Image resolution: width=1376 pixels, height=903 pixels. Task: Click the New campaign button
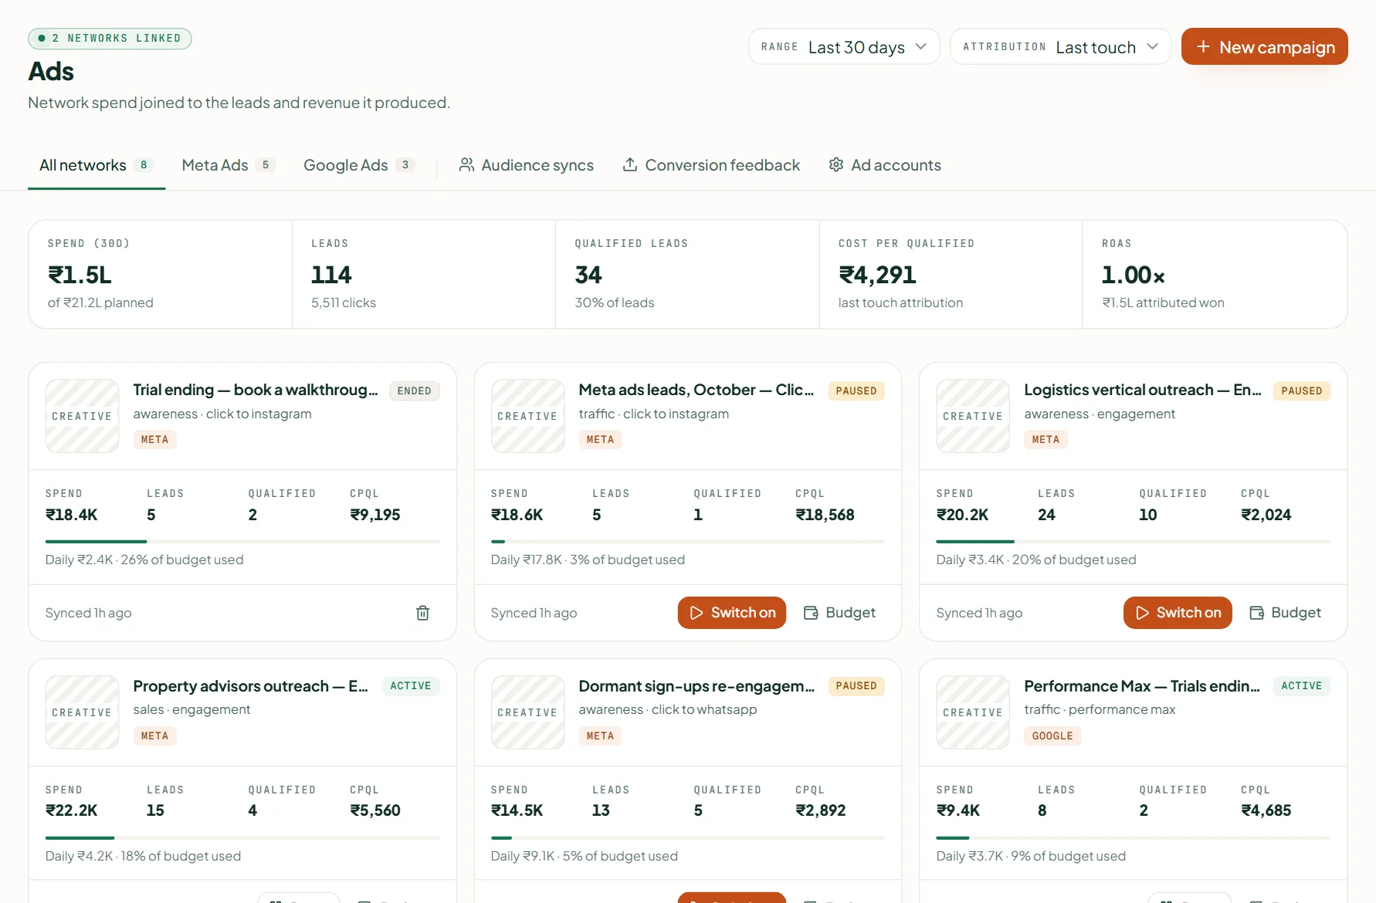tap(1265, 46)
